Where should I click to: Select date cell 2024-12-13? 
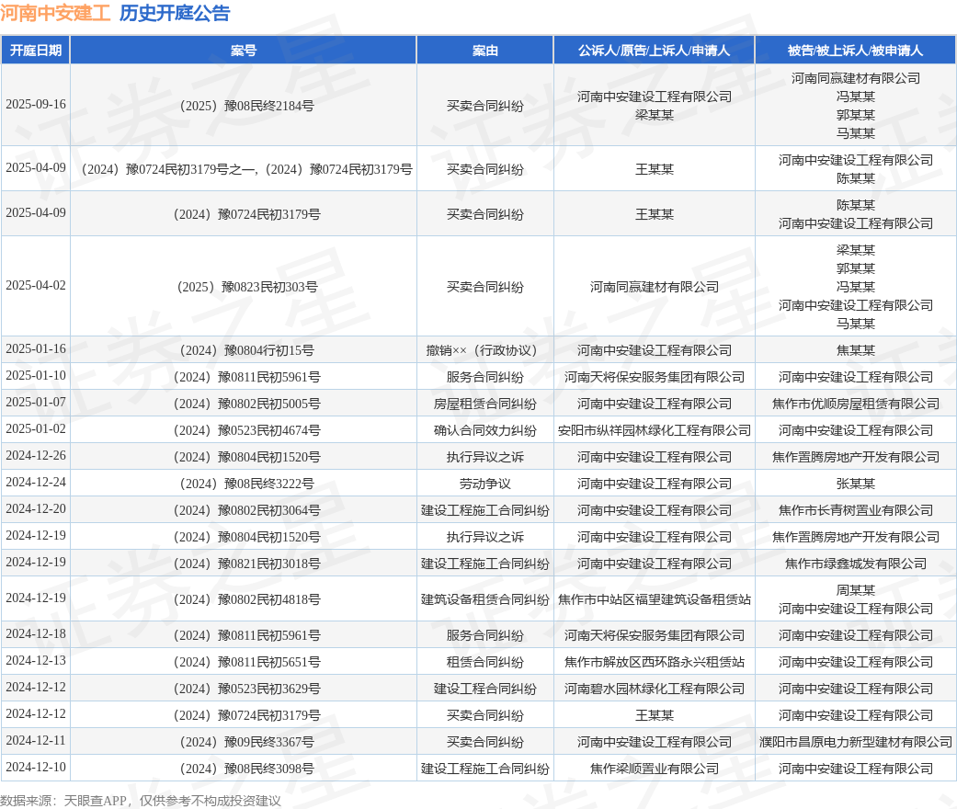36,661
